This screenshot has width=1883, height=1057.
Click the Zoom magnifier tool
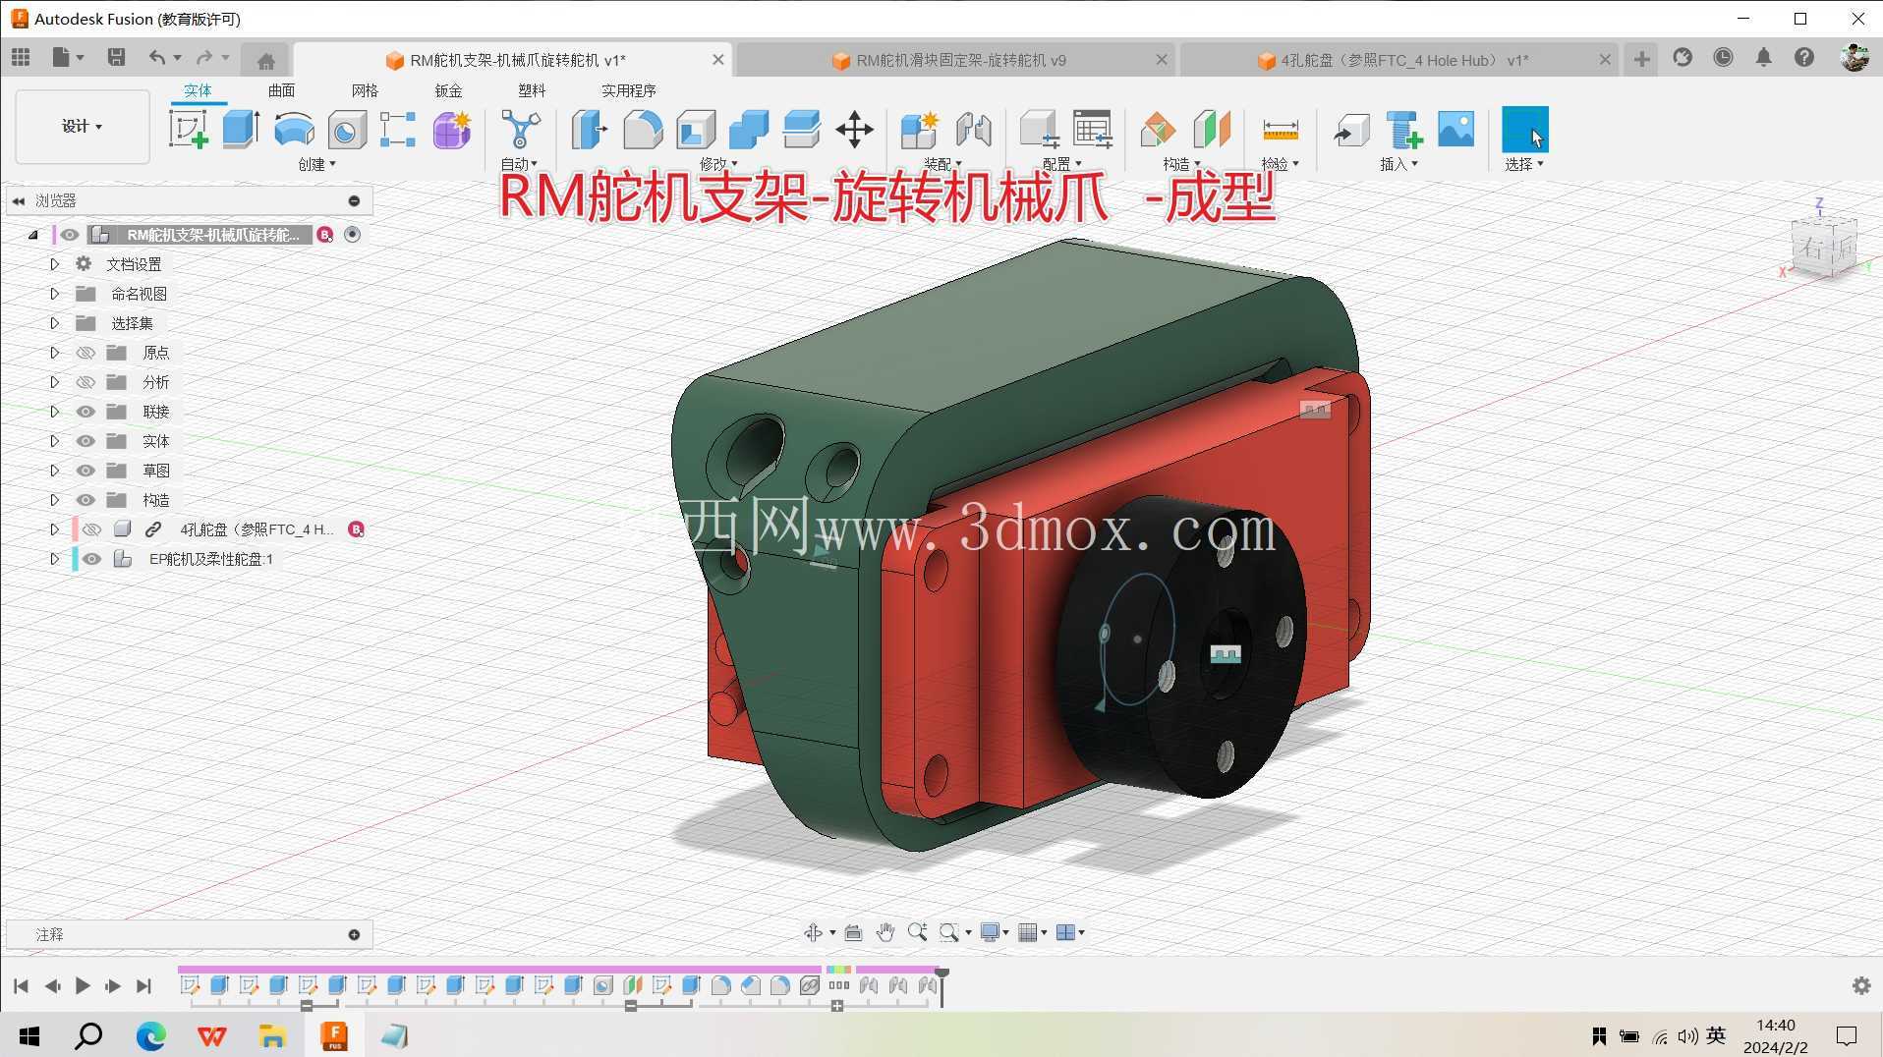click(917, 932)
